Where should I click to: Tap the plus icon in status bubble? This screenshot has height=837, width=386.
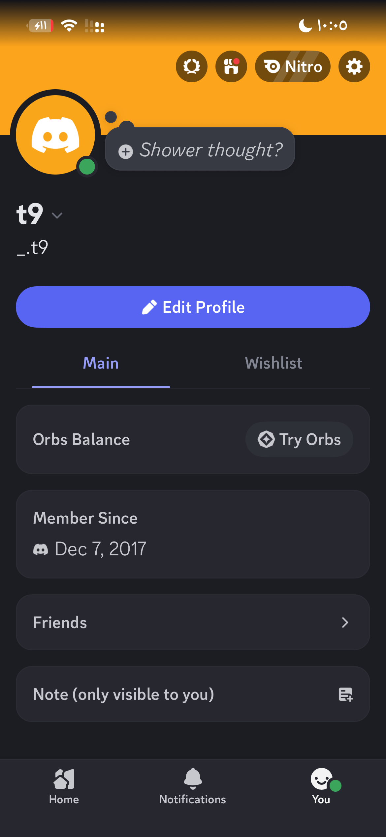pyautogui.click(x=126, y=152)
